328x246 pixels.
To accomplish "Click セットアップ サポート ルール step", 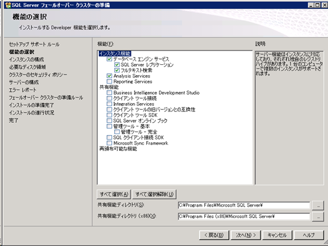I will click(x=34, y=45).
